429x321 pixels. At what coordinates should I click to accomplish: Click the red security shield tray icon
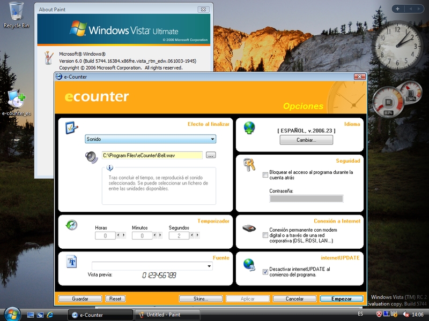click(x=379, y=314)
